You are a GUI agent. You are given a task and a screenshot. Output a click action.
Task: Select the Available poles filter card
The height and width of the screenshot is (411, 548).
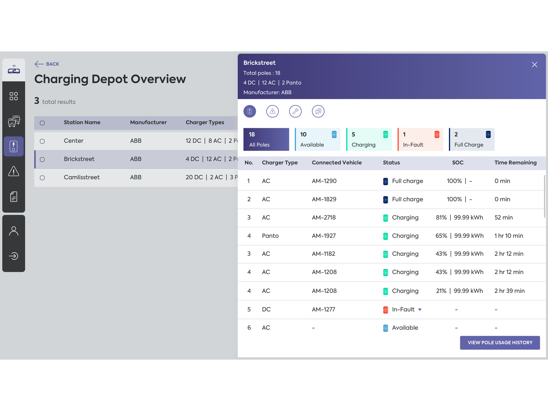317,139
